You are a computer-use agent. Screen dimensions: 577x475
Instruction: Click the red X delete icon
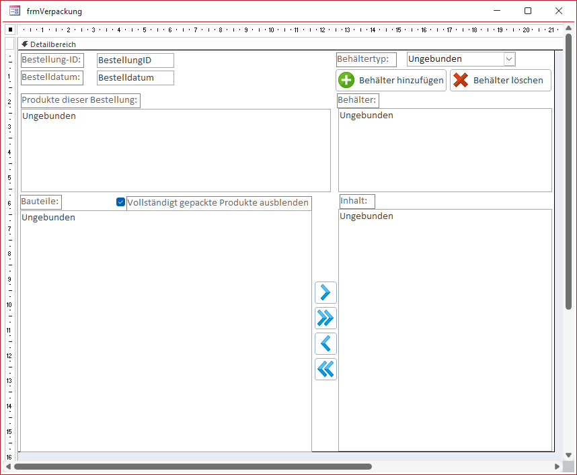point(461,80)
